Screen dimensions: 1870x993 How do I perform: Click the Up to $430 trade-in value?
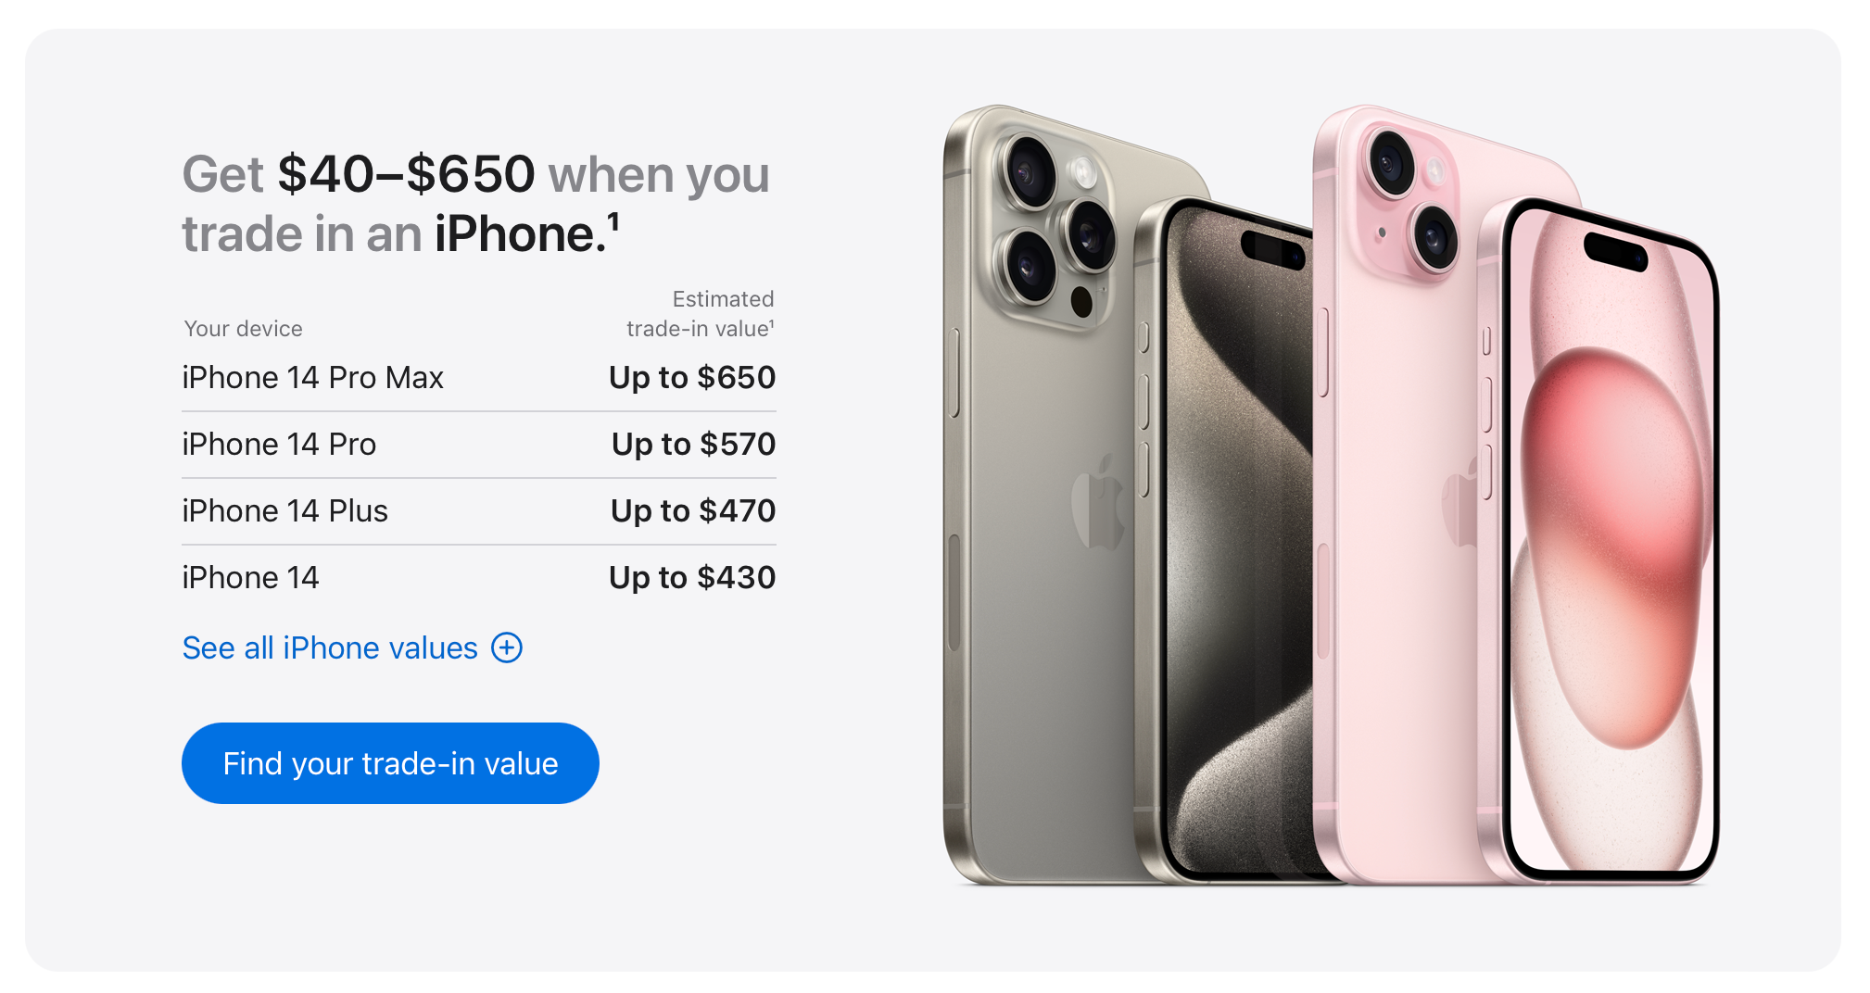click(x=692, y=578)
